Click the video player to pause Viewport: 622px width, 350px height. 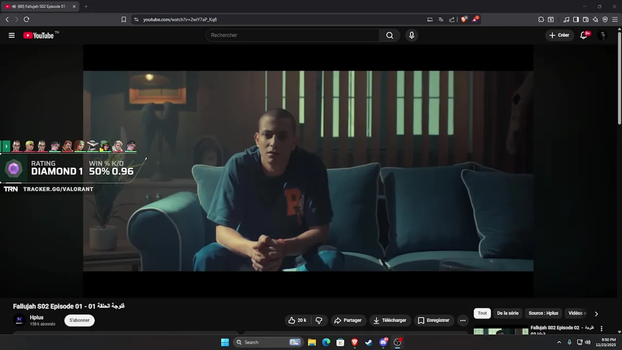(x=308, y=171)
